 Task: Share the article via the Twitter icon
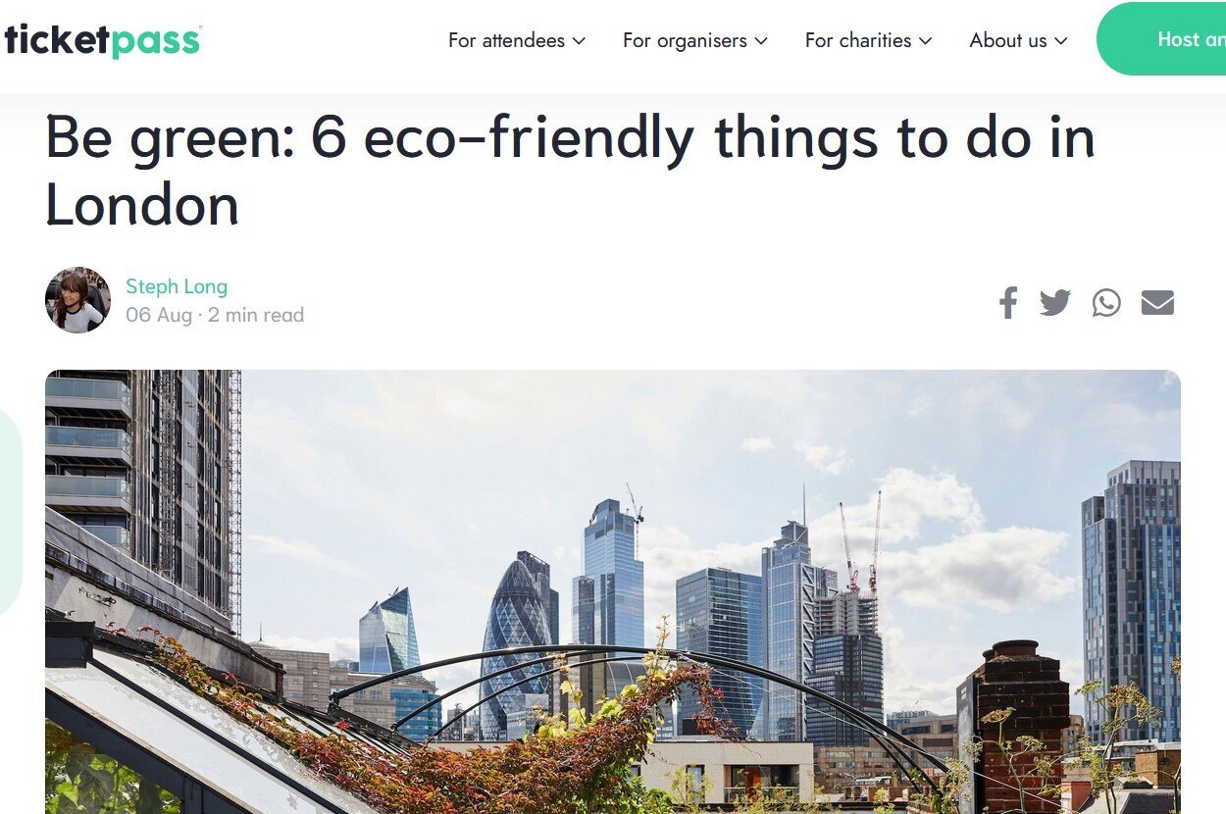(x=1055, y=302)
